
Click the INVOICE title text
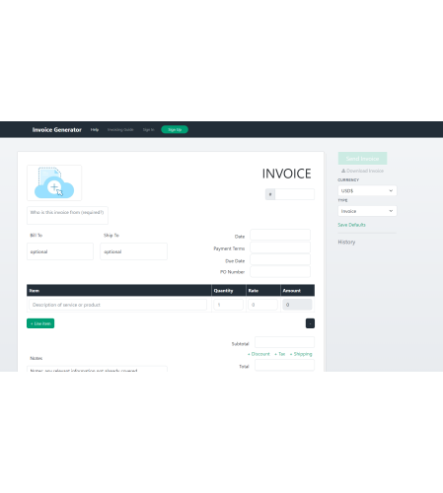286,174
